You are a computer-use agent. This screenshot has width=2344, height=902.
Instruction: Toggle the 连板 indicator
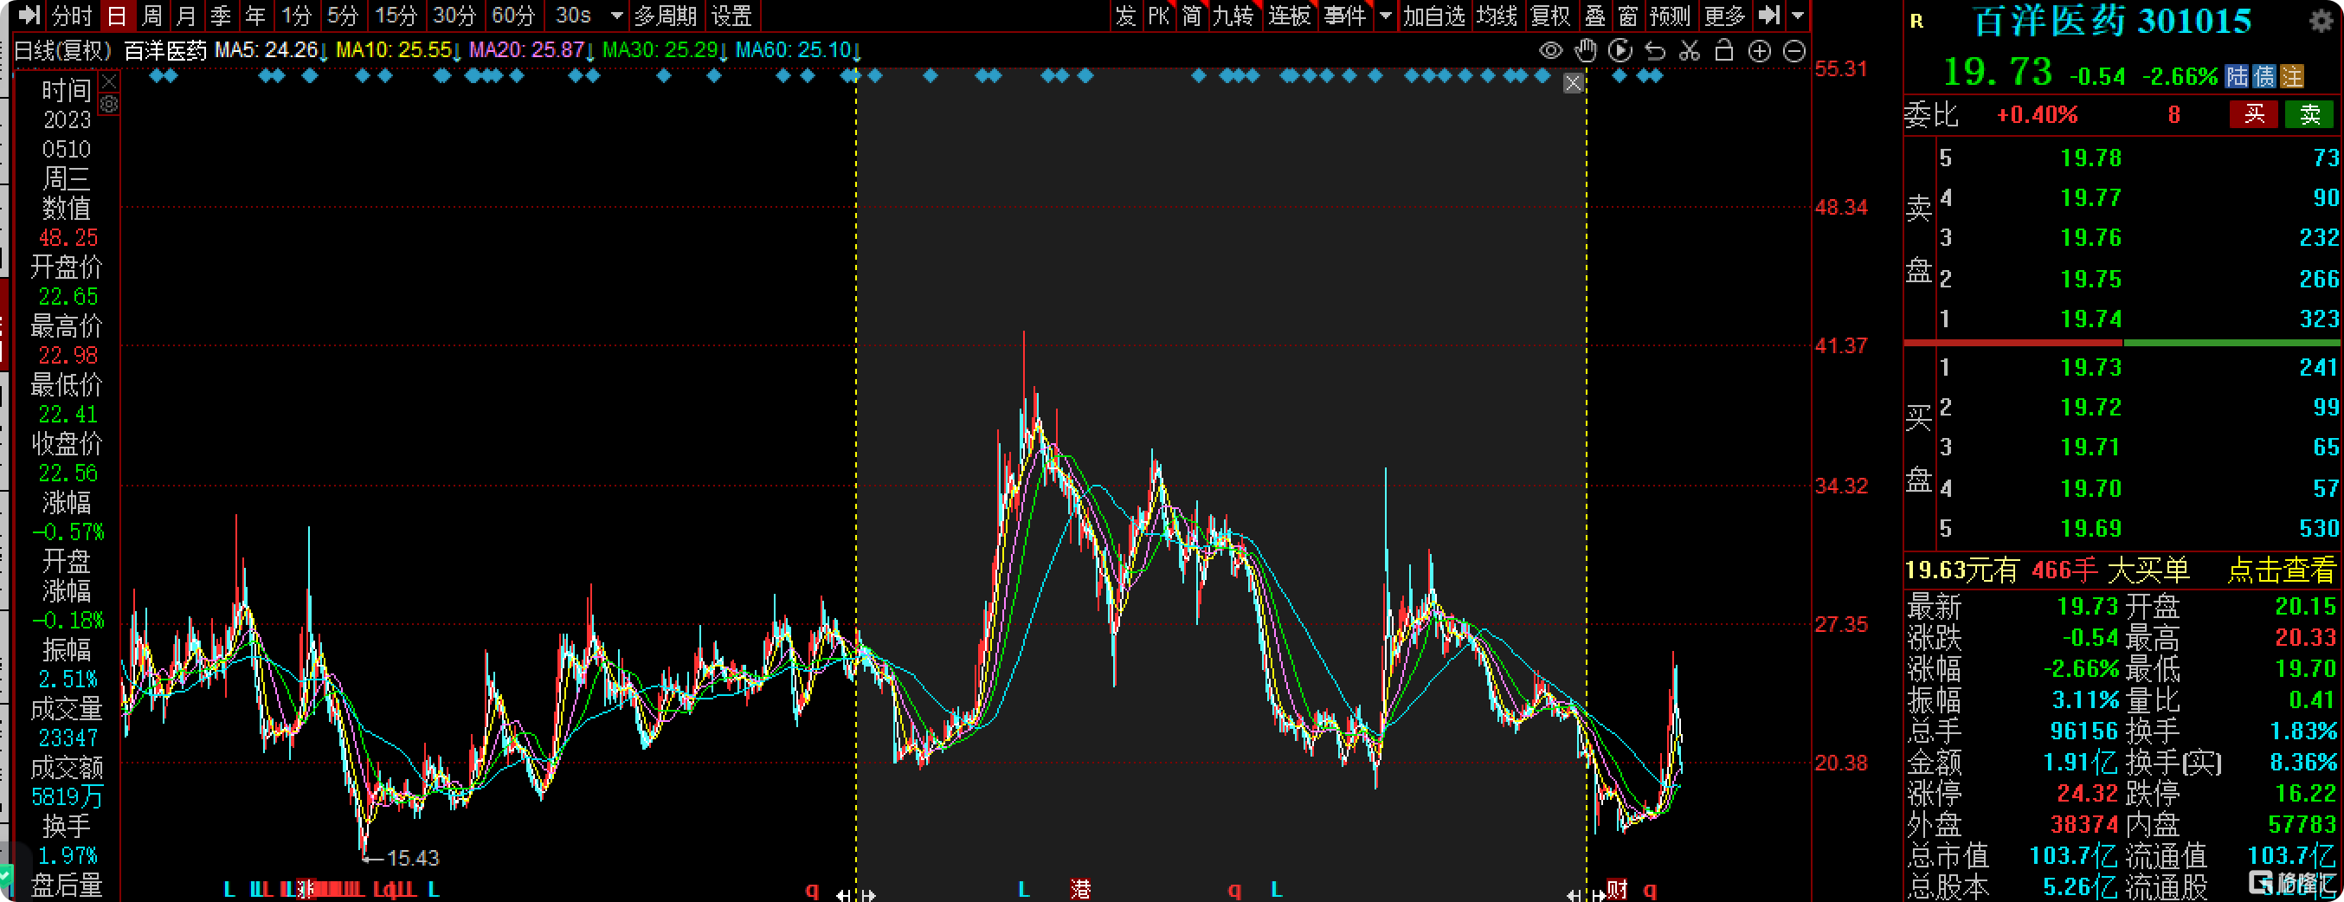pyautogui.click(x=1290, y=15)
